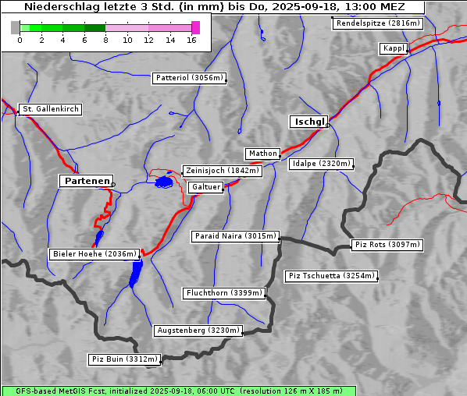Select the Zeinisjoch (1842m) pass label
The width and height of the screenshot is (467, 396).
pos(223,171)
